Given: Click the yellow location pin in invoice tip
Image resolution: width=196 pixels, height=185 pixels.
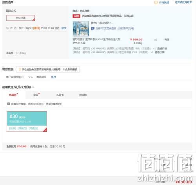Looking at the screenshot, I should coord(20,69).
